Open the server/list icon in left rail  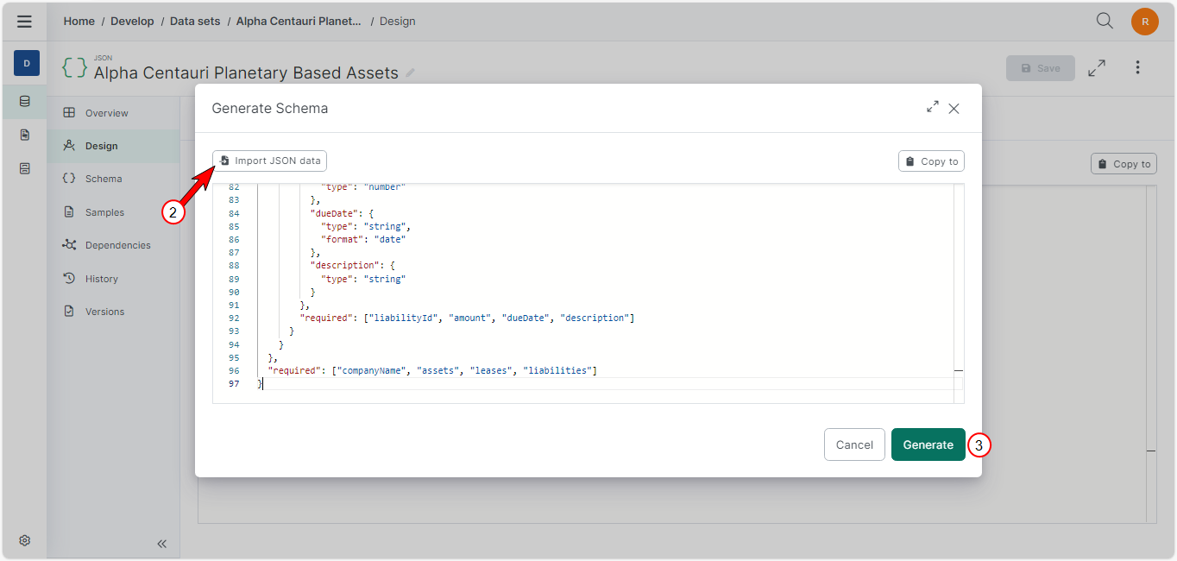[x=25, y=168]
